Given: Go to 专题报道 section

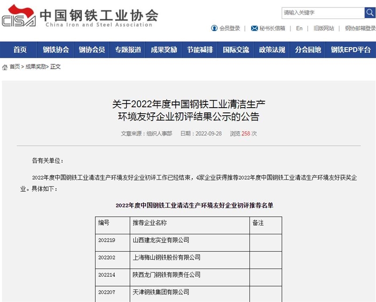Looking at the screenshot, I should point(128,50).
